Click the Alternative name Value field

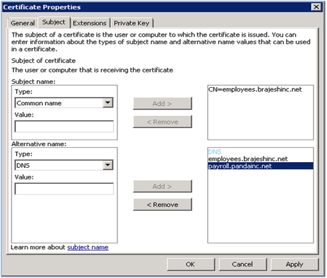point(64,188)
